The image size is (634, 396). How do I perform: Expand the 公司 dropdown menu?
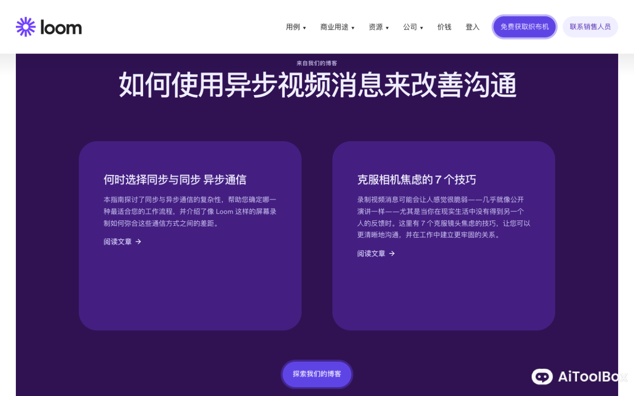point(413,27)
